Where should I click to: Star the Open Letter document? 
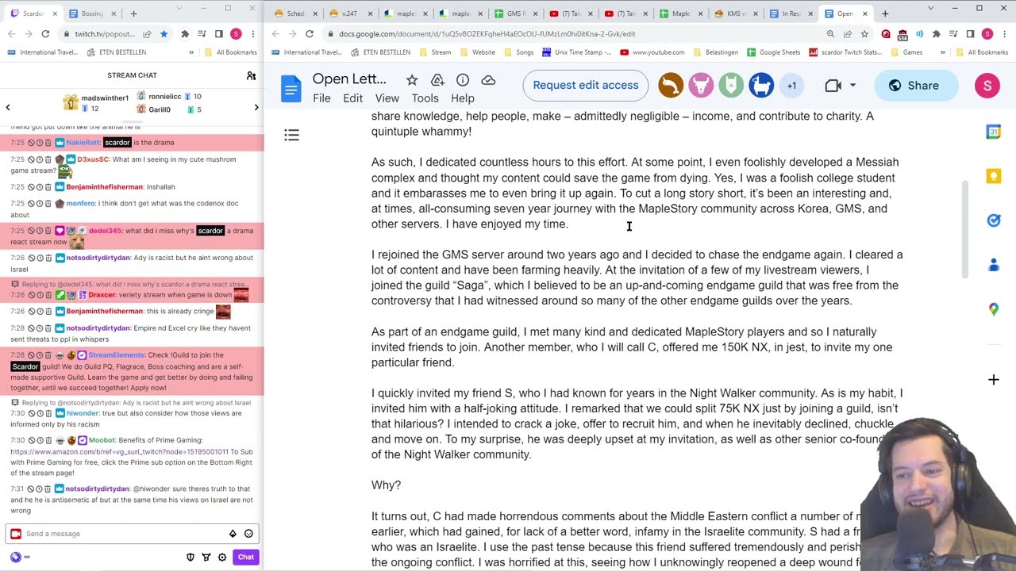coord(412,80)
